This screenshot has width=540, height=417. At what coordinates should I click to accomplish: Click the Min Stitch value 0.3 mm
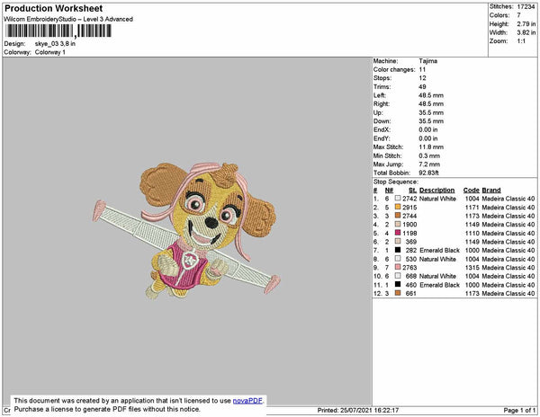coord(429,155)
